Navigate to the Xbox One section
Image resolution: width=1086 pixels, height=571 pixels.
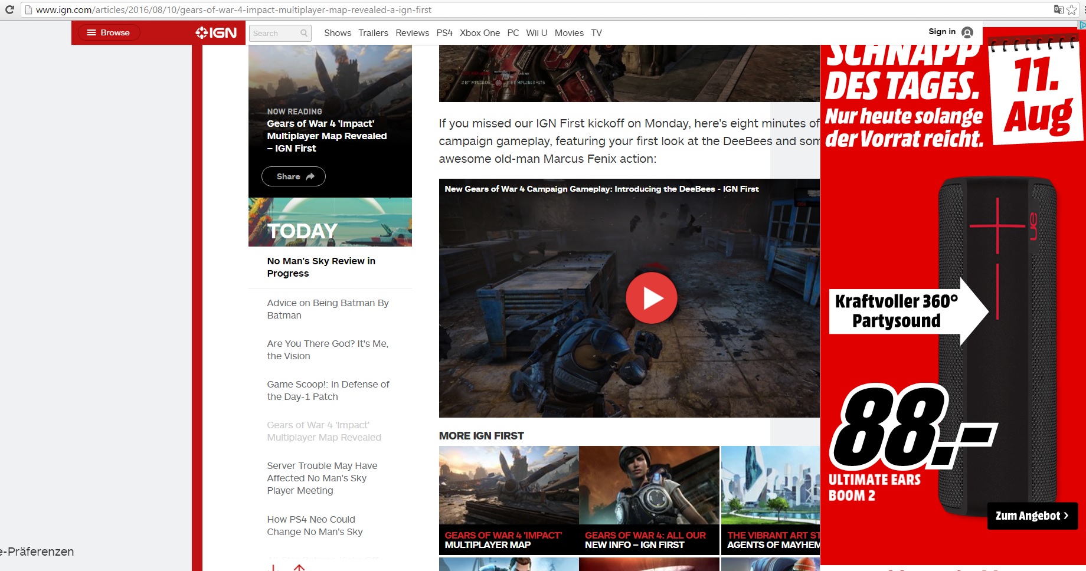tap(480, 33)
